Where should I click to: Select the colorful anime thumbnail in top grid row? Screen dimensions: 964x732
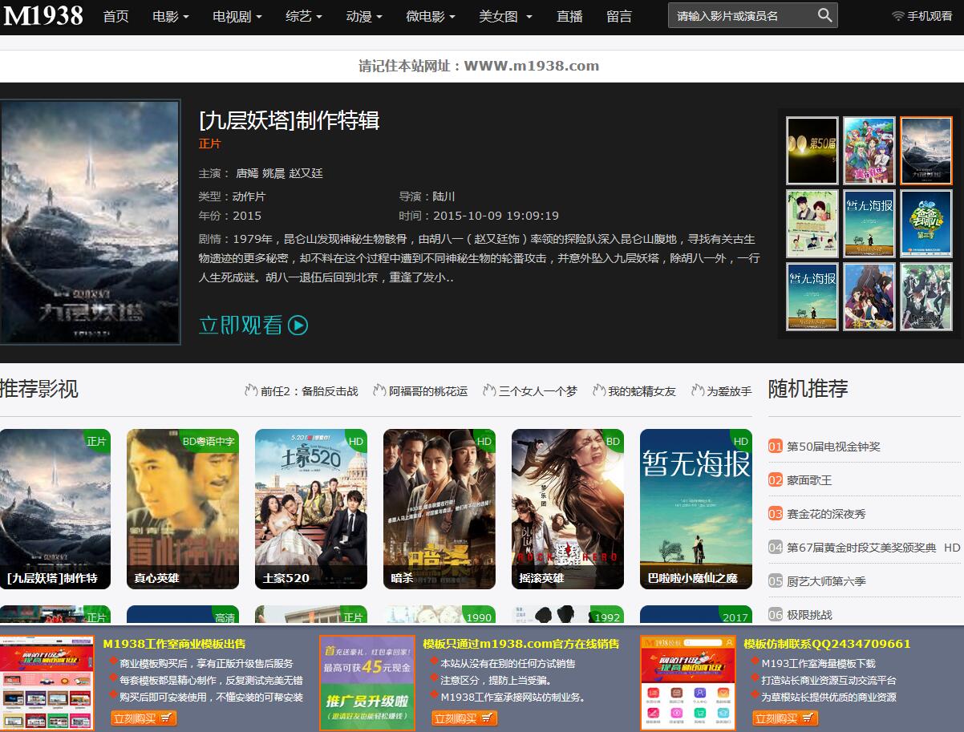869,151
